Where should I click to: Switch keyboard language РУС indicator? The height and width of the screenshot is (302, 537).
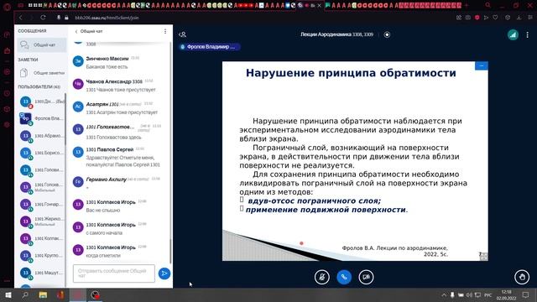click(x=488, y=294)
